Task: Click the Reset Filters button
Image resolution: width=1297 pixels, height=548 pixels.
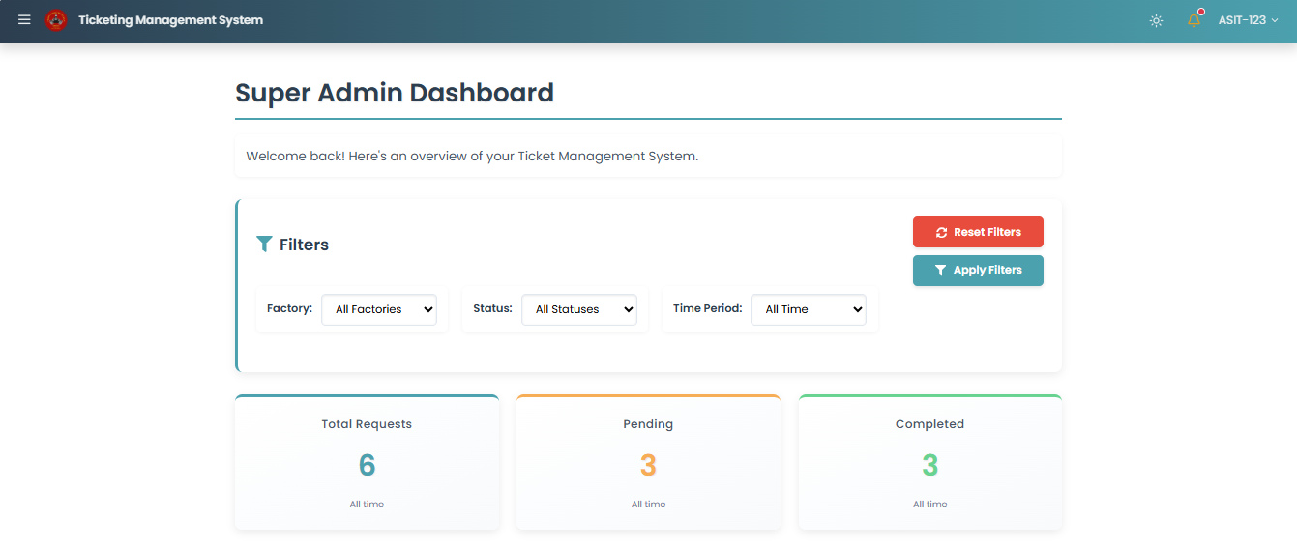Action: (978, 232)
